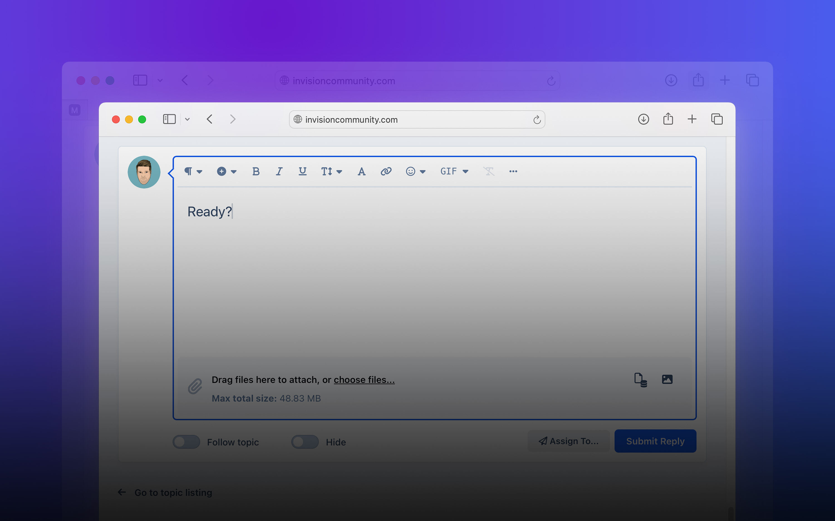
Task: Click the choose files link
Action: tap(364, 379)
